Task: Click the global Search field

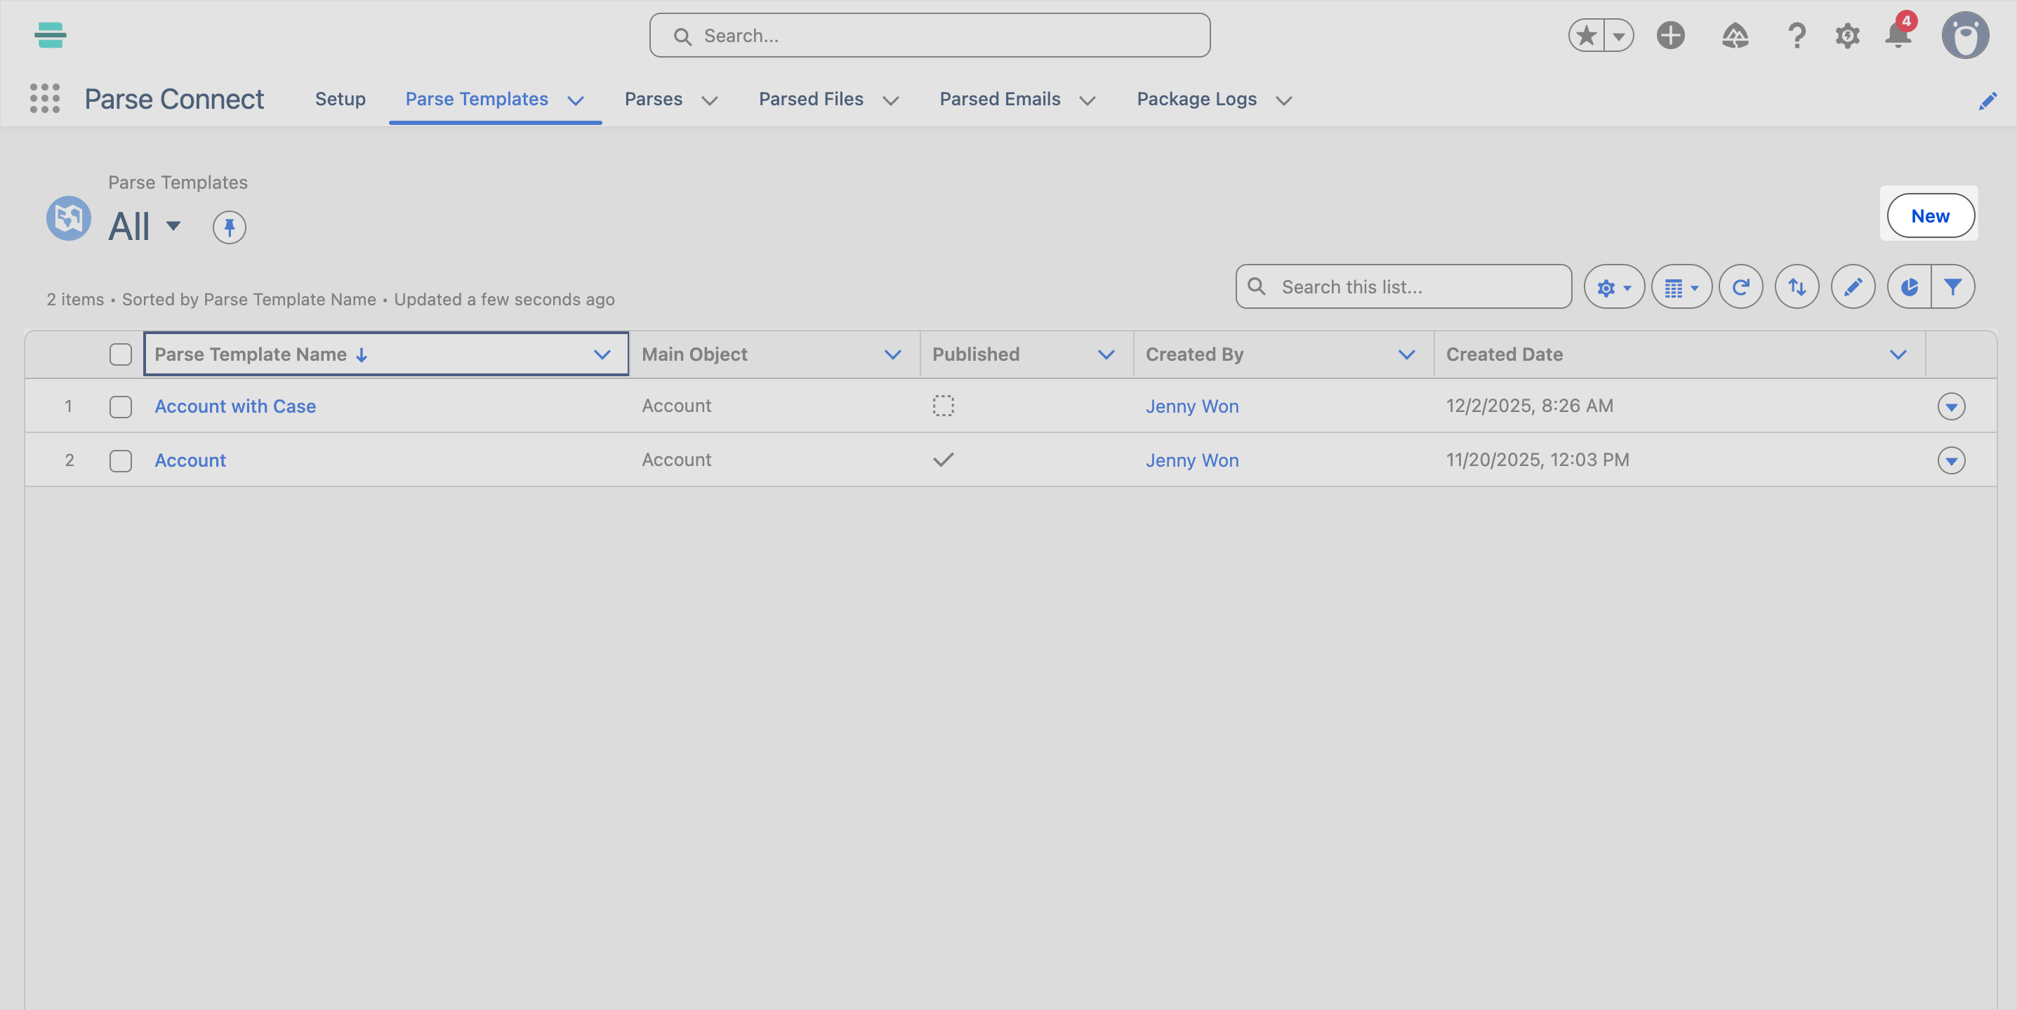Action: (930, 35)
